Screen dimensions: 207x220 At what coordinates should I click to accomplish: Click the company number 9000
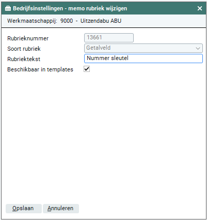(67, 21)
